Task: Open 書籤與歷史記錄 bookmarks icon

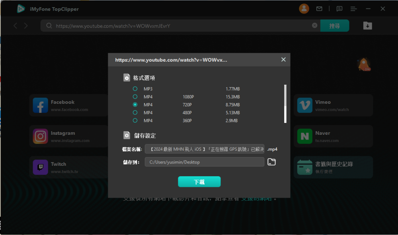Action: 304,167
